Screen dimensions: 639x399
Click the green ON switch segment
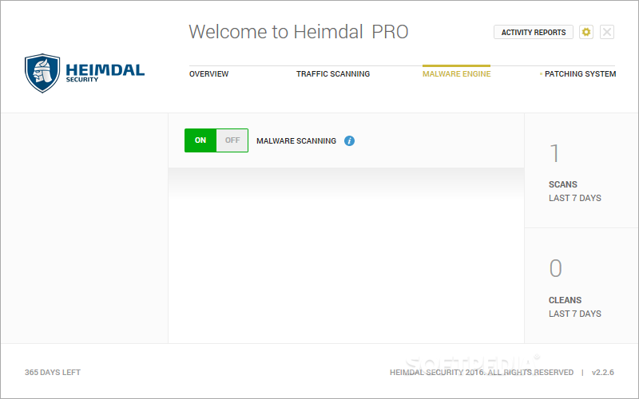click(x=200, y=140)
